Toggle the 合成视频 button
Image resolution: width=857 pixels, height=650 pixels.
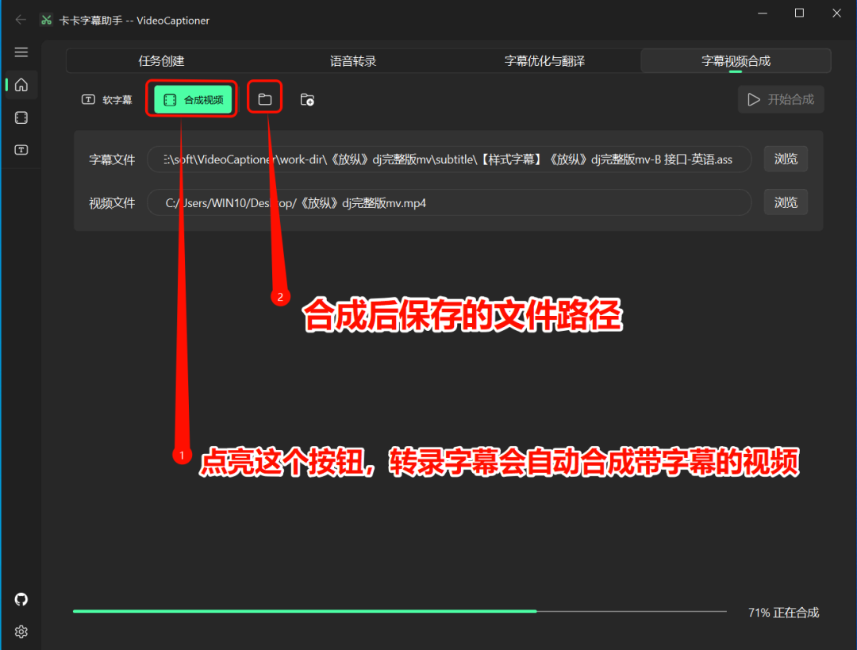tap(193, 99)
